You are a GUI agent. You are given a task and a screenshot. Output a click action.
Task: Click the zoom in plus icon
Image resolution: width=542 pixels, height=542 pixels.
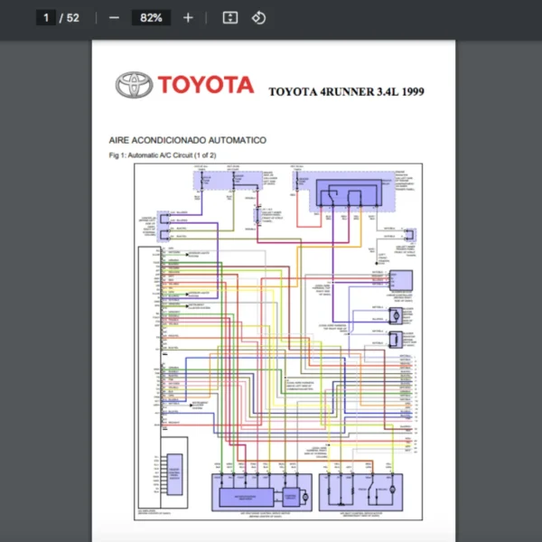tap(188, 18)
